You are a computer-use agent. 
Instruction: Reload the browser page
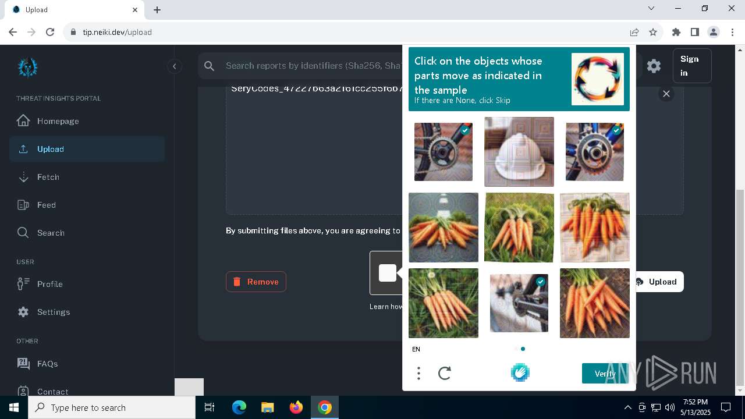tap(50, 32)
